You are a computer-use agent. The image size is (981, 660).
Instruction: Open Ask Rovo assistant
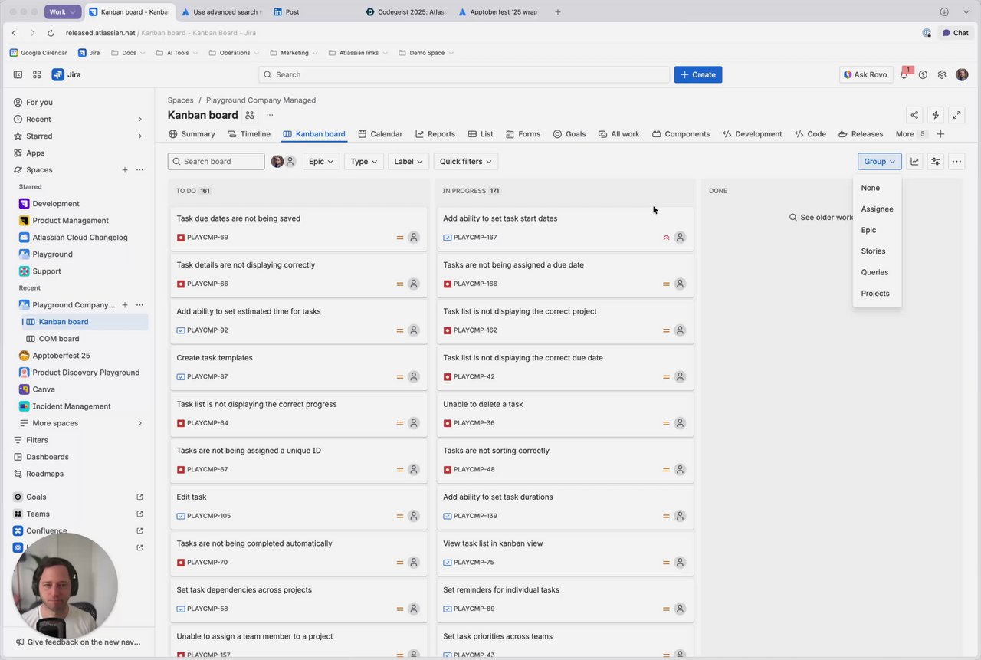pos(866,74)
